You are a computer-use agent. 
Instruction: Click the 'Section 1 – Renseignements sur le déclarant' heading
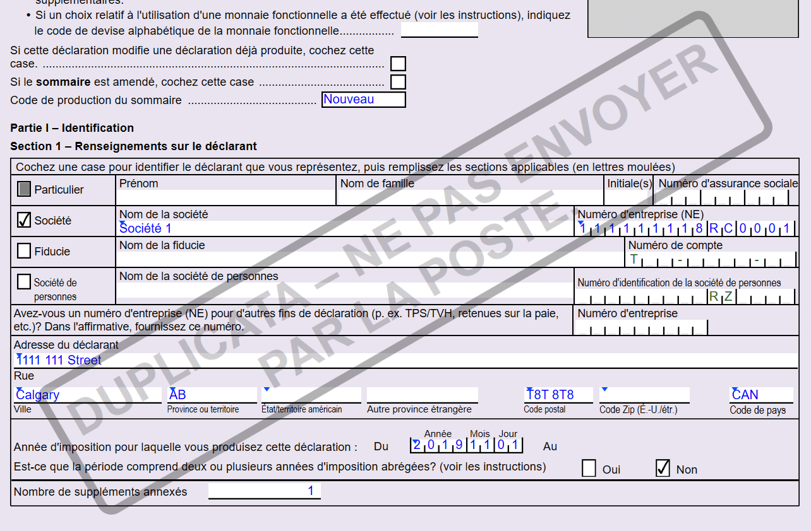click(133, 146)
